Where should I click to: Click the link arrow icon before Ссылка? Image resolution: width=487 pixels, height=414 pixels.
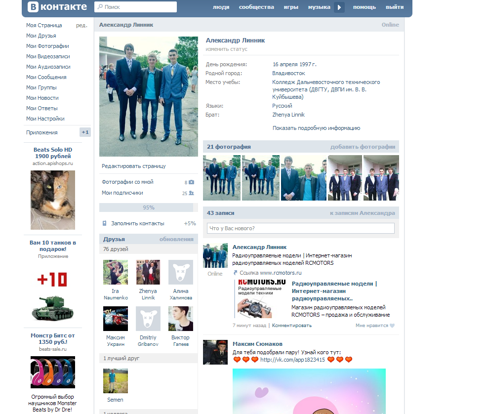[236, 273]
